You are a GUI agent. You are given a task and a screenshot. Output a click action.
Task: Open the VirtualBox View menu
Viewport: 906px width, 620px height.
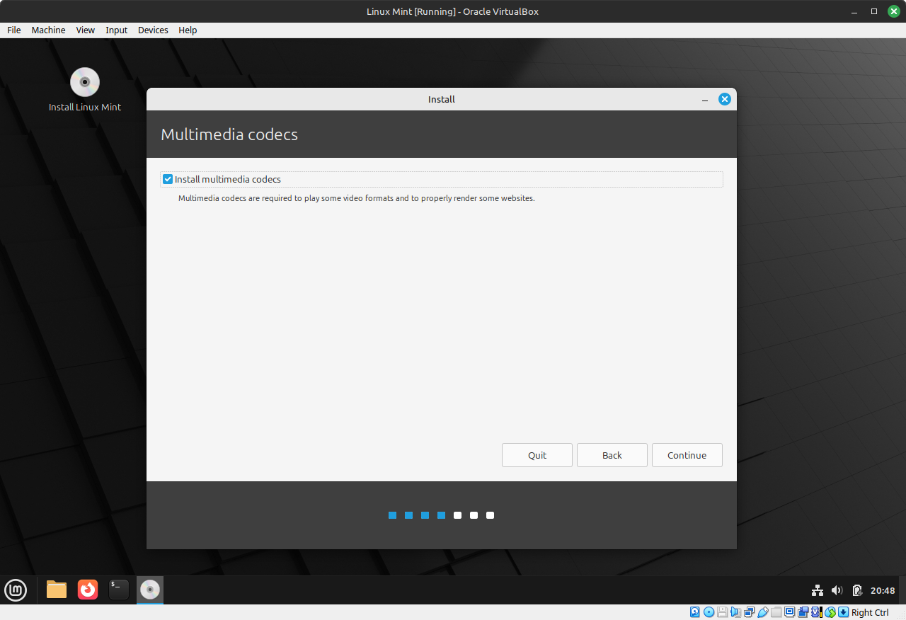point(86,30)
